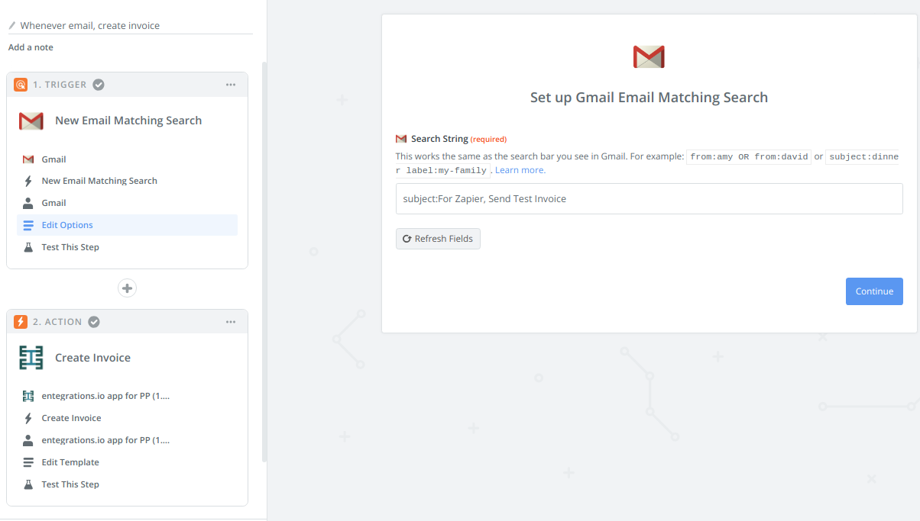Click the flask icon for the Action's Test This Step
Screen dimensions: 920x521
(28, 484)
